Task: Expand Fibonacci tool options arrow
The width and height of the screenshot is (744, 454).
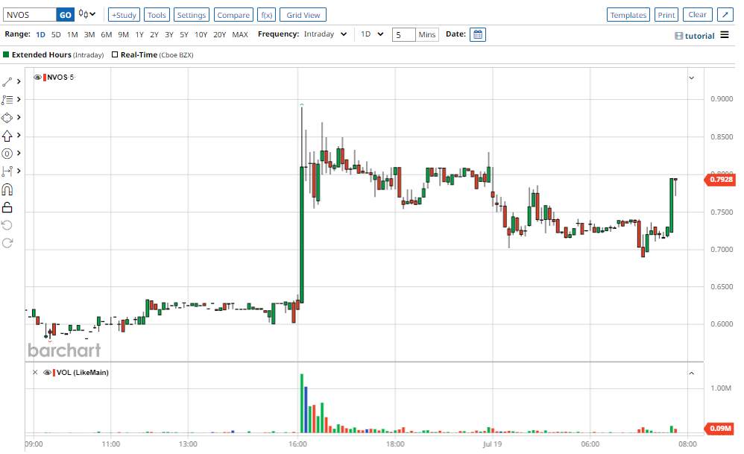Action: [19, 99]
